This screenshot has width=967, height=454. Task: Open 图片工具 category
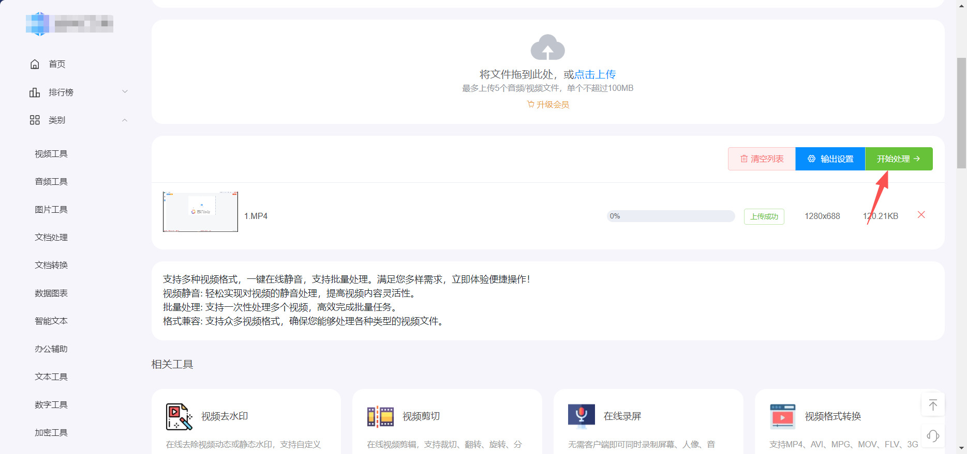coord(51,210)
